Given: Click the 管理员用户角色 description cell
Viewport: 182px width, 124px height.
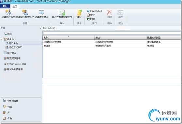Looking at the screenshot, I should point(103,46).
